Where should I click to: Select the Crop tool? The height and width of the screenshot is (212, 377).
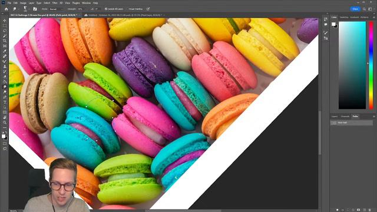click(x=5, y=41)
